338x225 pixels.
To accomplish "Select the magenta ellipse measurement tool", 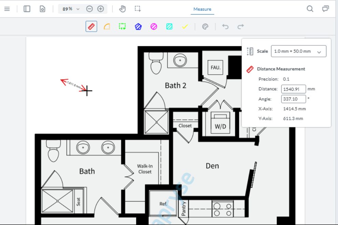I will pos(154,27).
